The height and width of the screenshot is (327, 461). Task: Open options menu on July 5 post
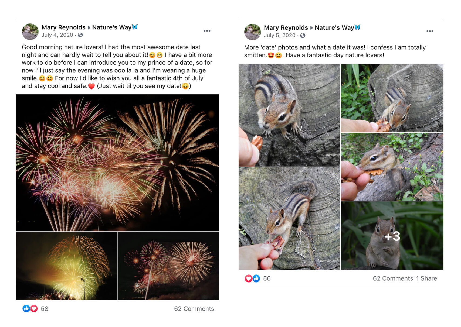[x=430, y=31]
